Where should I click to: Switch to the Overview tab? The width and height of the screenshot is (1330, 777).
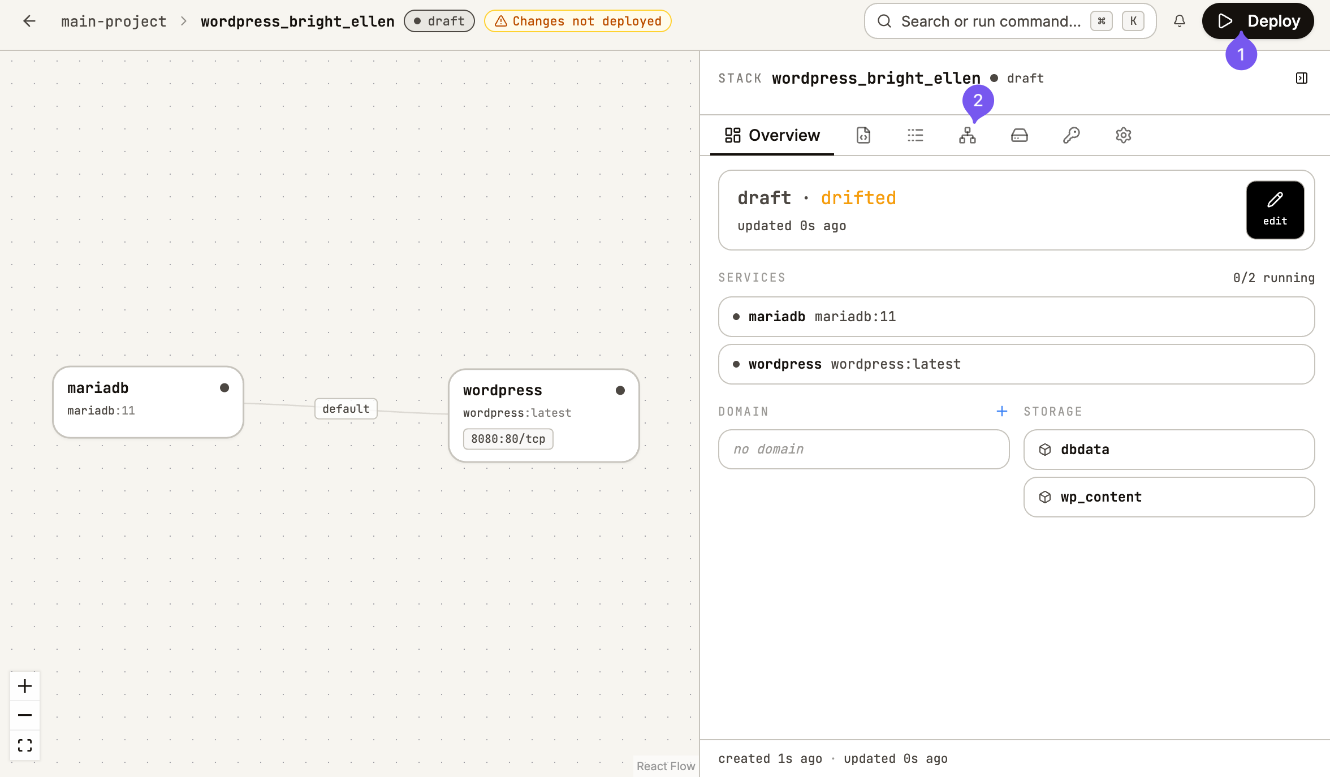[x=772, y=135]
